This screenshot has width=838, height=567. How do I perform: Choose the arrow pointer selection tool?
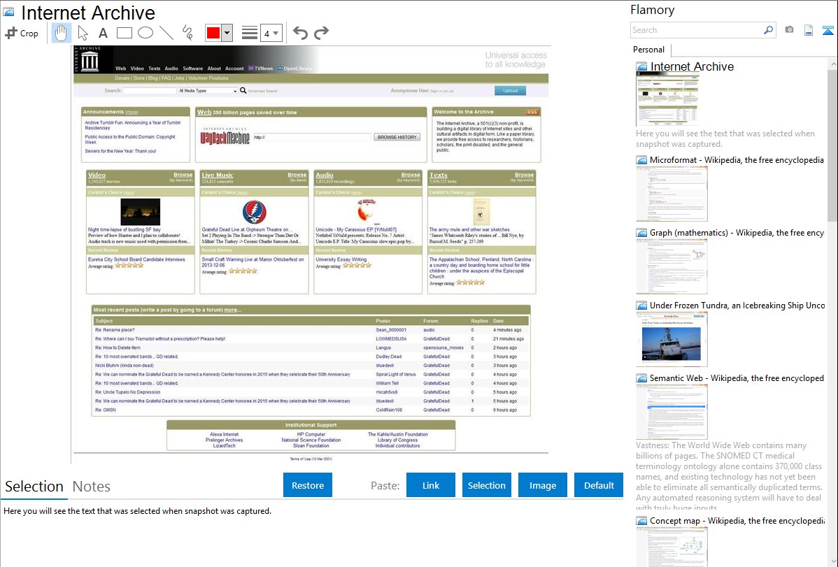pyautogui.click(x=83, y=33)
